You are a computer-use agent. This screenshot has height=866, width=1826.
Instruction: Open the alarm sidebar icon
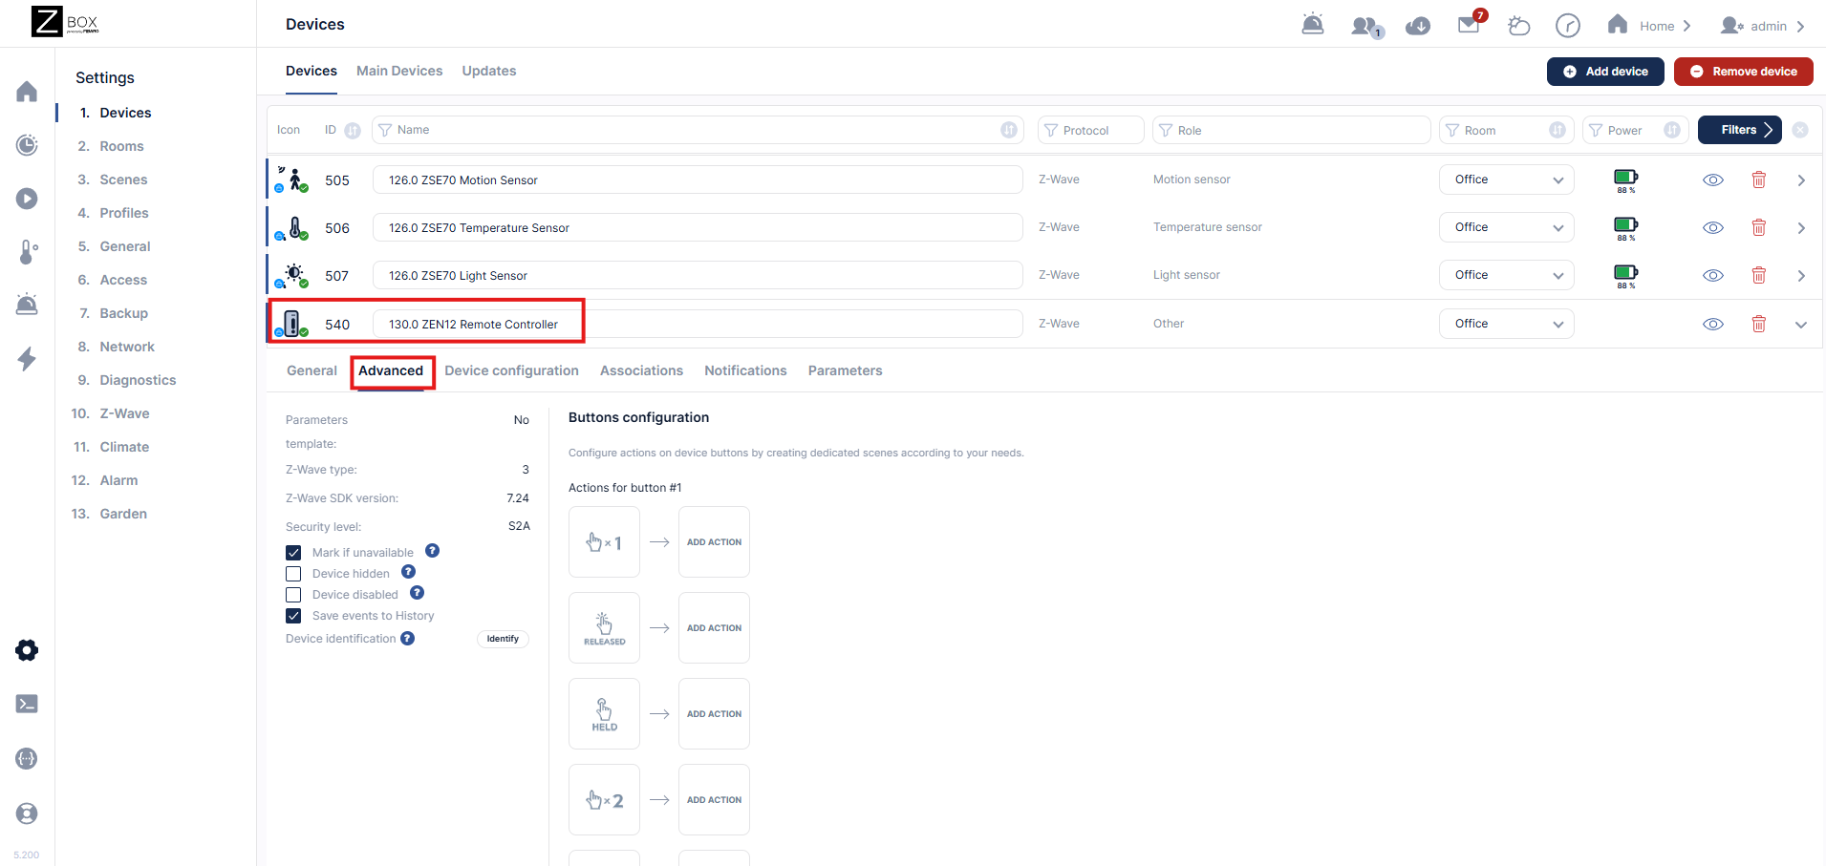pyautogui.click(x=27, y=305)
